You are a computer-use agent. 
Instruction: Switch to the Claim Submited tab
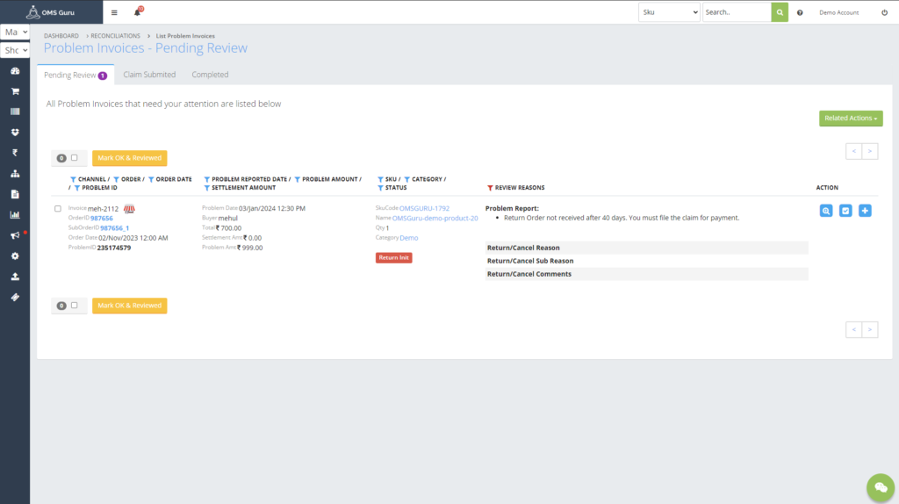(x=149, y=75)
